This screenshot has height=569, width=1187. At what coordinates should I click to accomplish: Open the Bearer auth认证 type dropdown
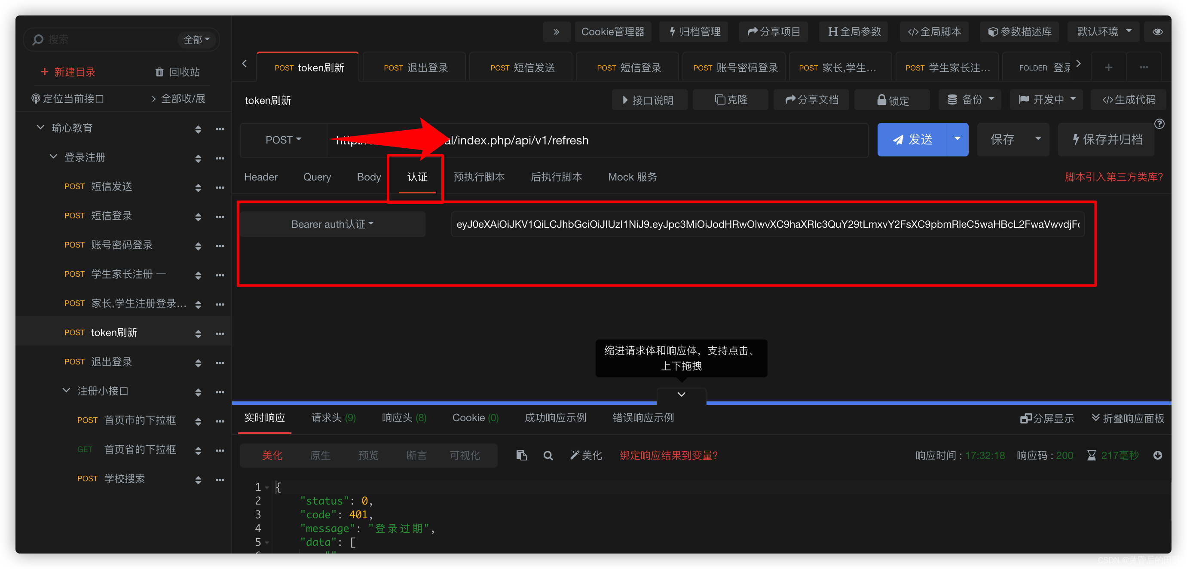point(332,224)
